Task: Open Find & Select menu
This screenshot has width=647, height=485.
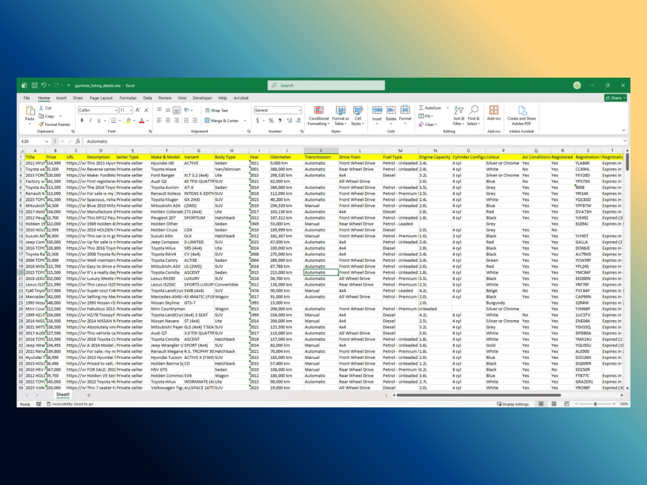Action: pyautogui.click(x=474, y=116)
